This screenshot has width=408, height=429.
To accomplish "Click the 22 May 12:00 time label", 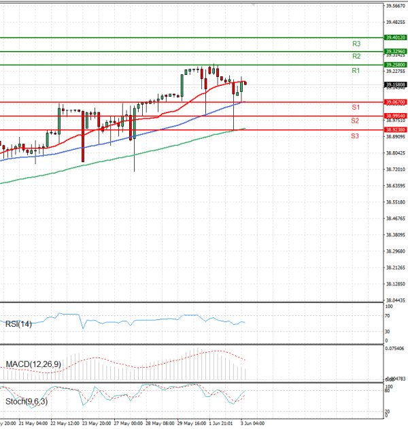I will pos(65,424).
